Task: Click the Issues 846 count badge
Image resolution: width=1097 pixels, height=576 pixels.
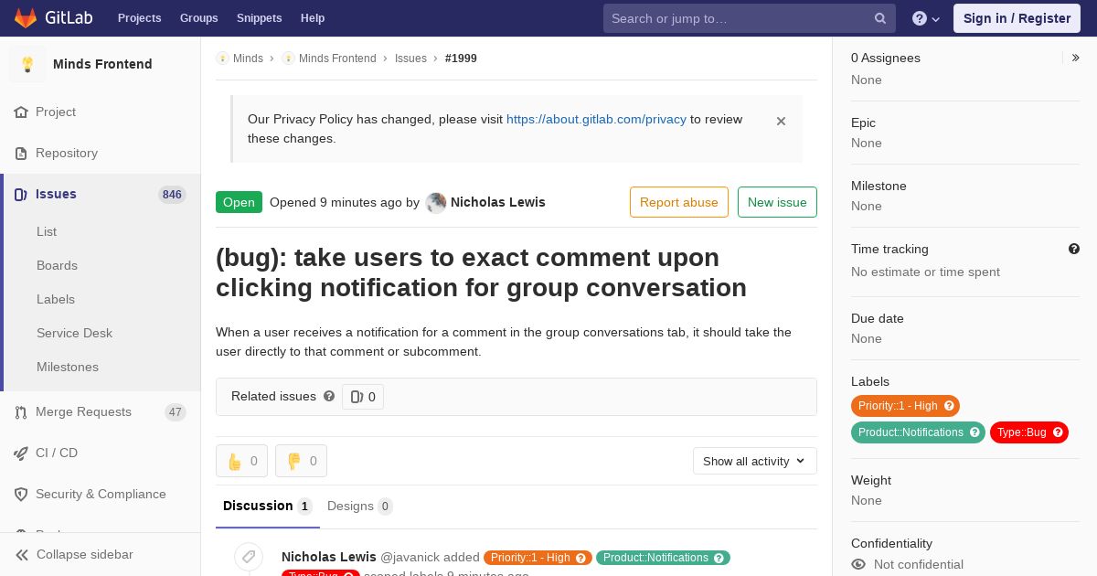Action: (x=172, y=195)
